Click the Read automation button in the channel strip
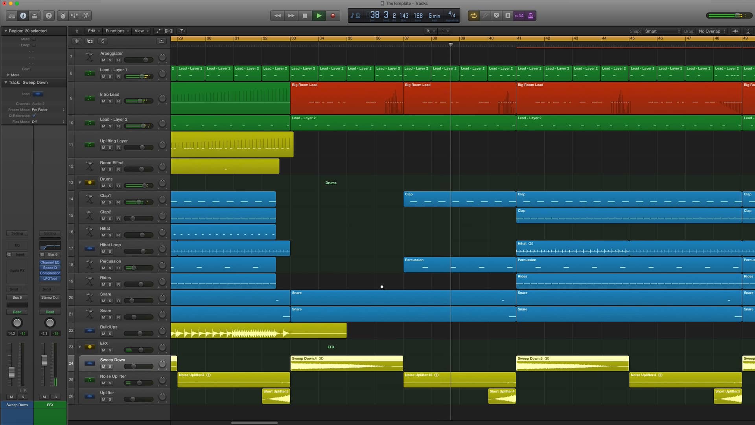Viewport: 755px width, 425px height. [17, 312]
